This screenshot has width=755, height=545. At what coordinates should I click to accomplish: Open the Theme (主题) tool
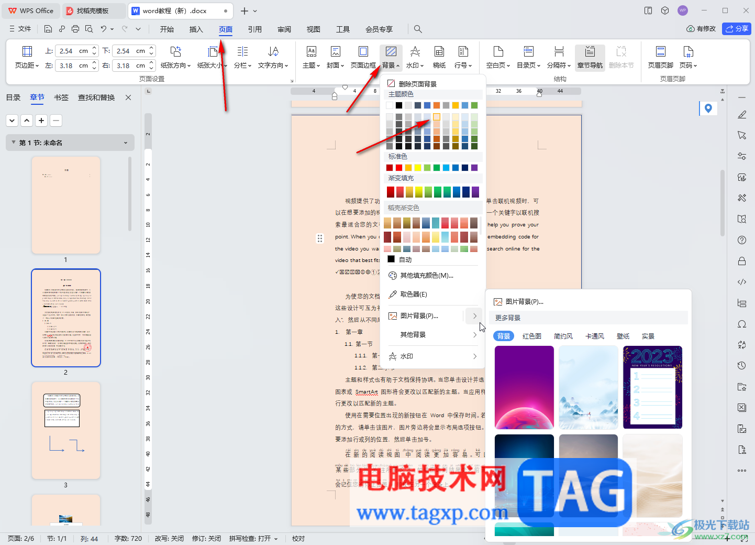tap(311, 58)
